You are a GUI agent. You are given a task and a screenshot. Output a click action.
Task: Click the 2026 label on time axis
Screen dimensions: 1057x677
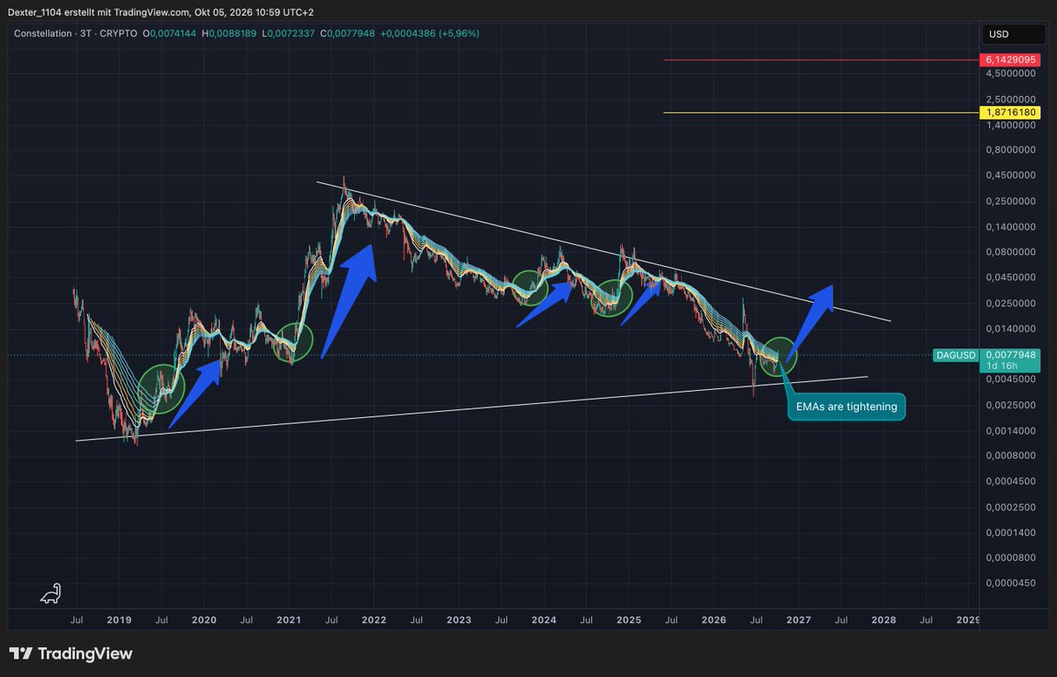(713, 620)
